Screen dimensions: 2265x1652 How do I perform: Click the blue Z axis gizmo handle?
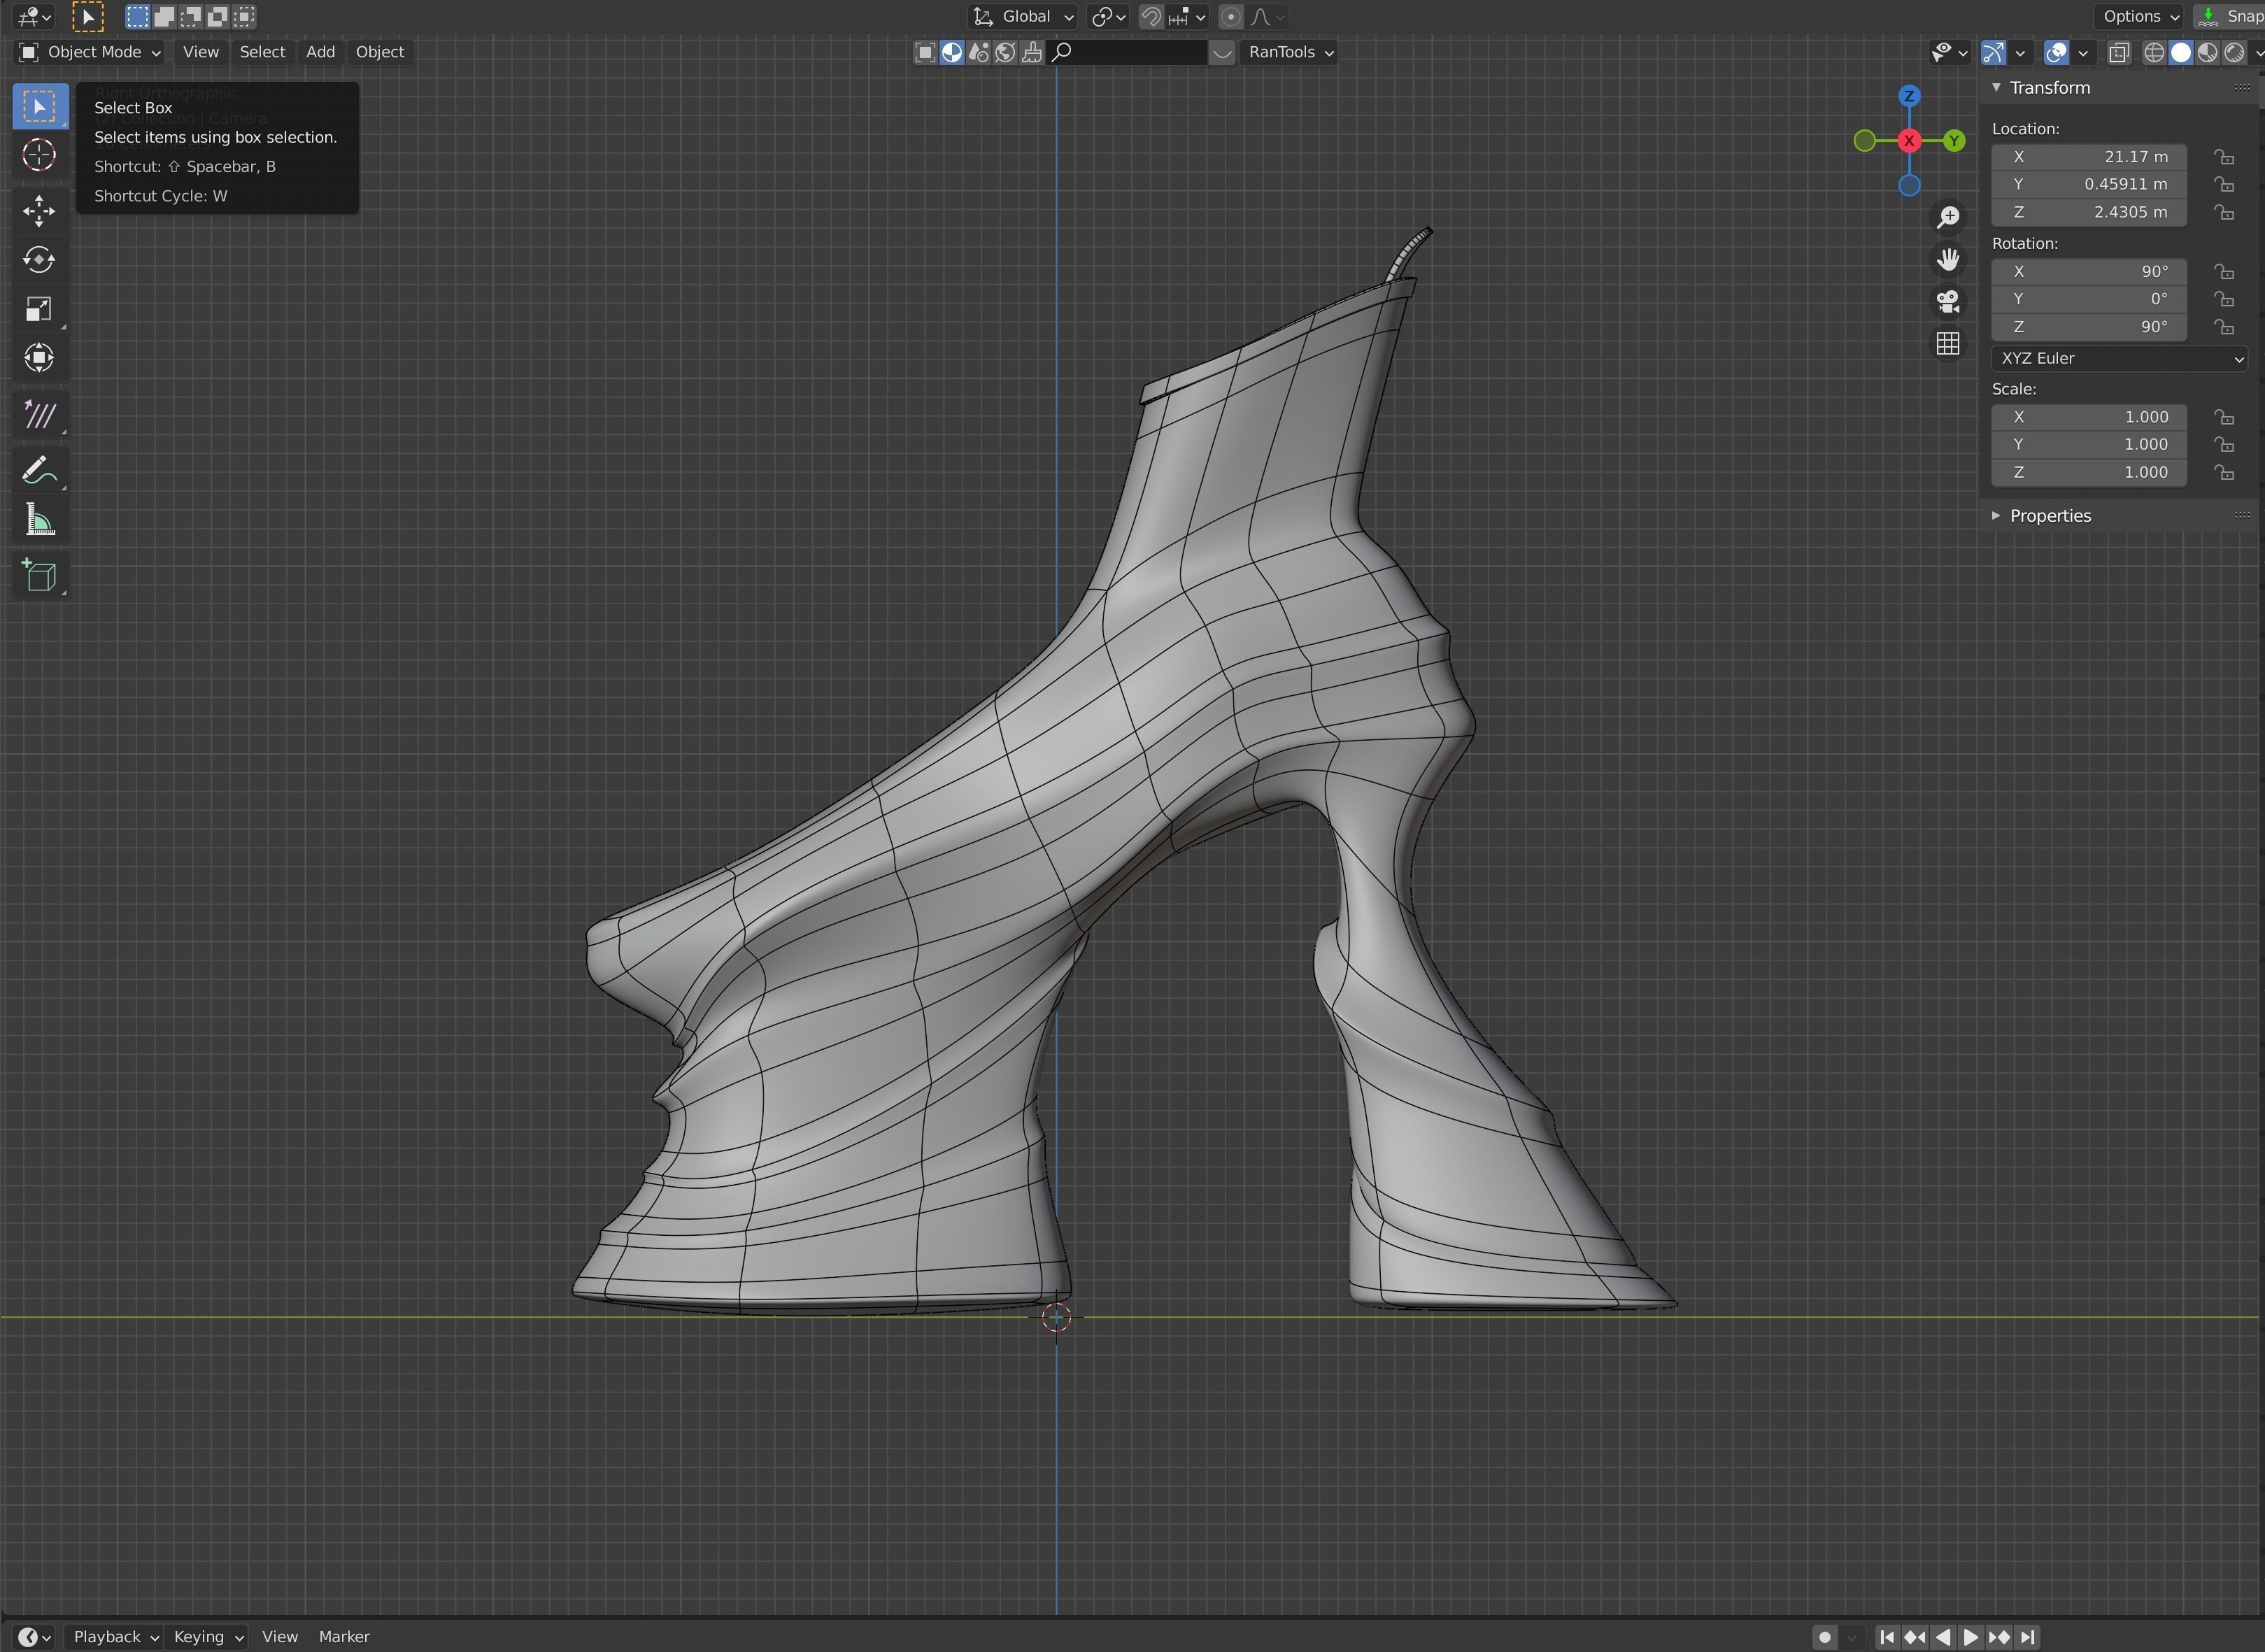point(1909,96)
